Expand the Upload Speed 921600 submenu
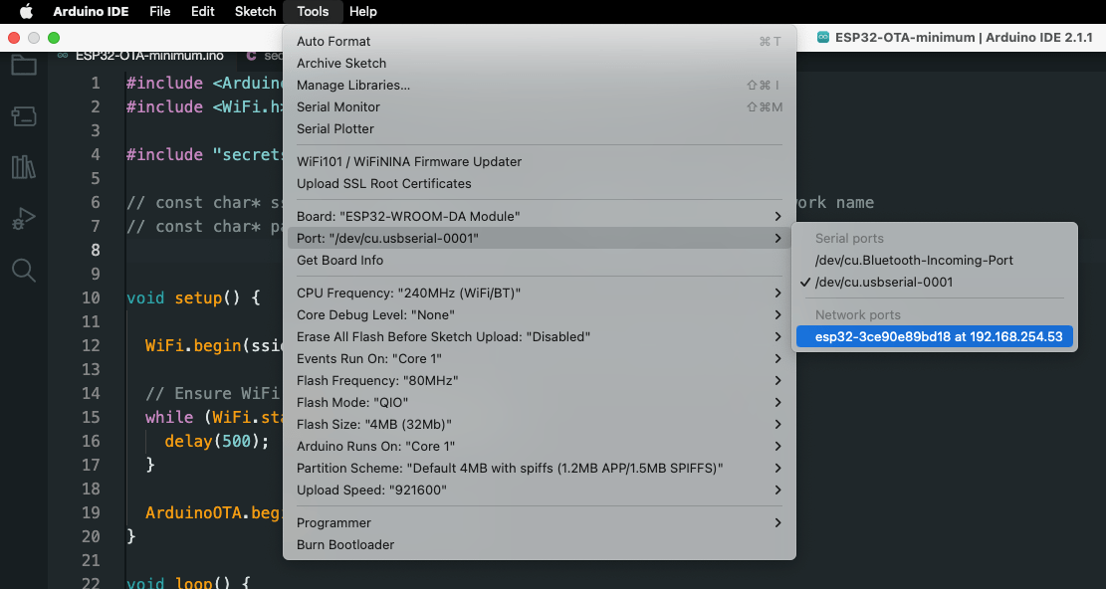This screenshot has height=589, width=1106. [540, 490]
